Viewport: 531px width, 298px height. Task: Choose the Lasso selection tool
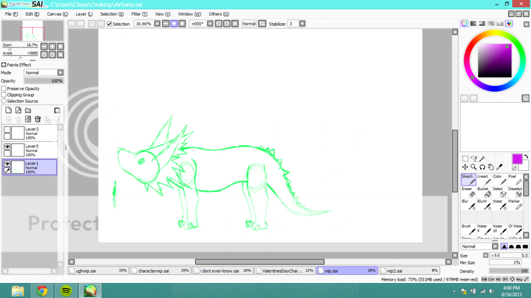pyautogui.click(x=473, y=159)
